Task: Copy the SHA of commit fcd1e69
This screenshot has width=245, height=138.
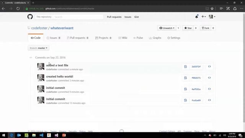Action: [185, 100]
